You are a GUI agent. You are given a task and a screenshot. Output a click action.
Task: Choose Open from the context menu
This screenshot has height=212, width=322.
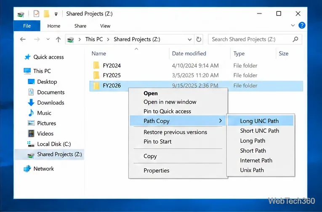point(151,93)
